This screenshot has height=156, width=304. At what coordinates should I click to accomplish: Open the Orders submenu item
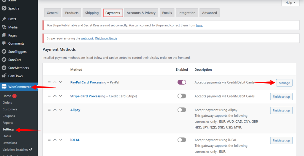(x=7, y=103)
